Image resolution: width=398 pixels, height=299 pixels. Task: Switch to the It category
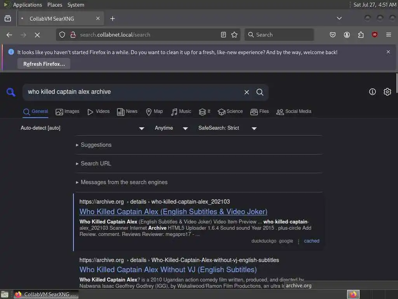(x=204, y=112)
